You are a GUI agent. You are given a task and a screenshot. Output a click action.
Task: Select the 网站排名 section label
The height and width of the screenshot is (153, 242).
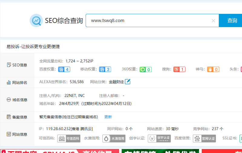20,83
